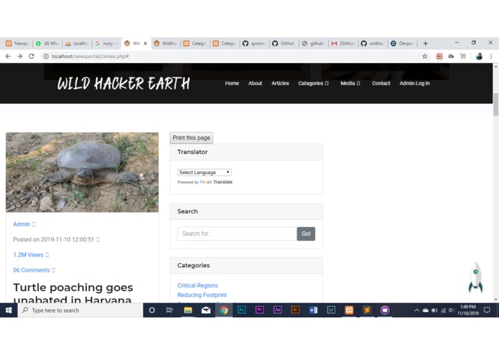This screenshot has width=499, height=354.
Task: Show hidden system tray icons
Action: click(x=416, y=310)
